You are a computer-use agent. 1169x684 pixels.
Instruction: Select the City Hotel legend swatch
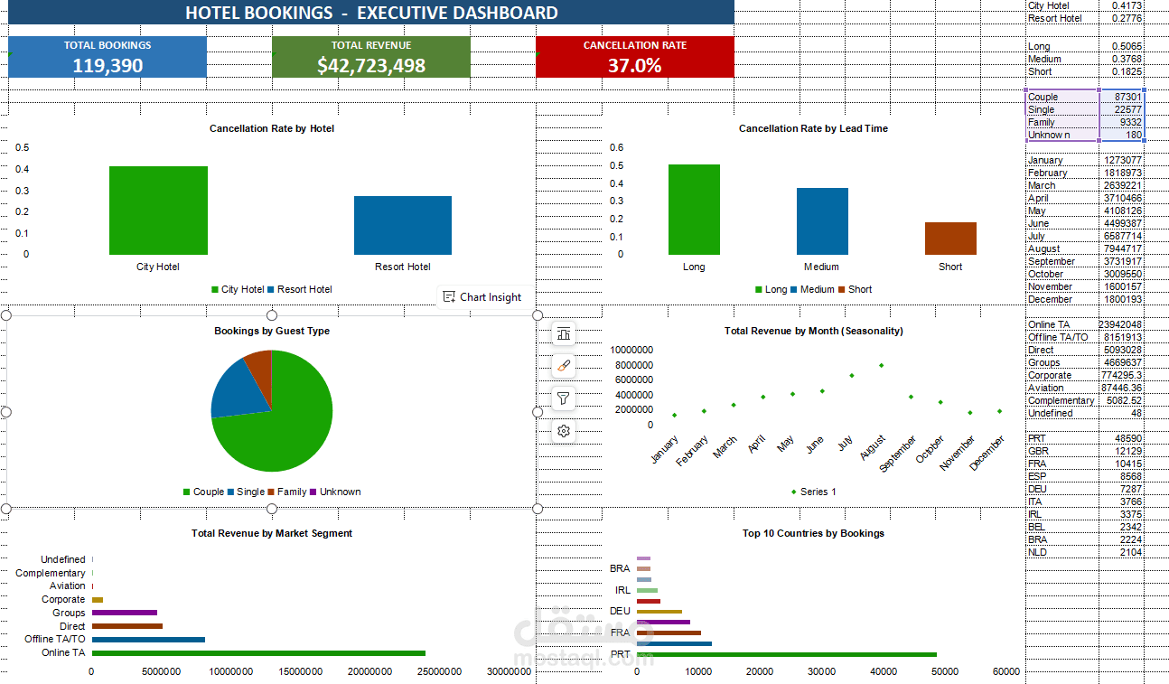[x=215, y=290]
